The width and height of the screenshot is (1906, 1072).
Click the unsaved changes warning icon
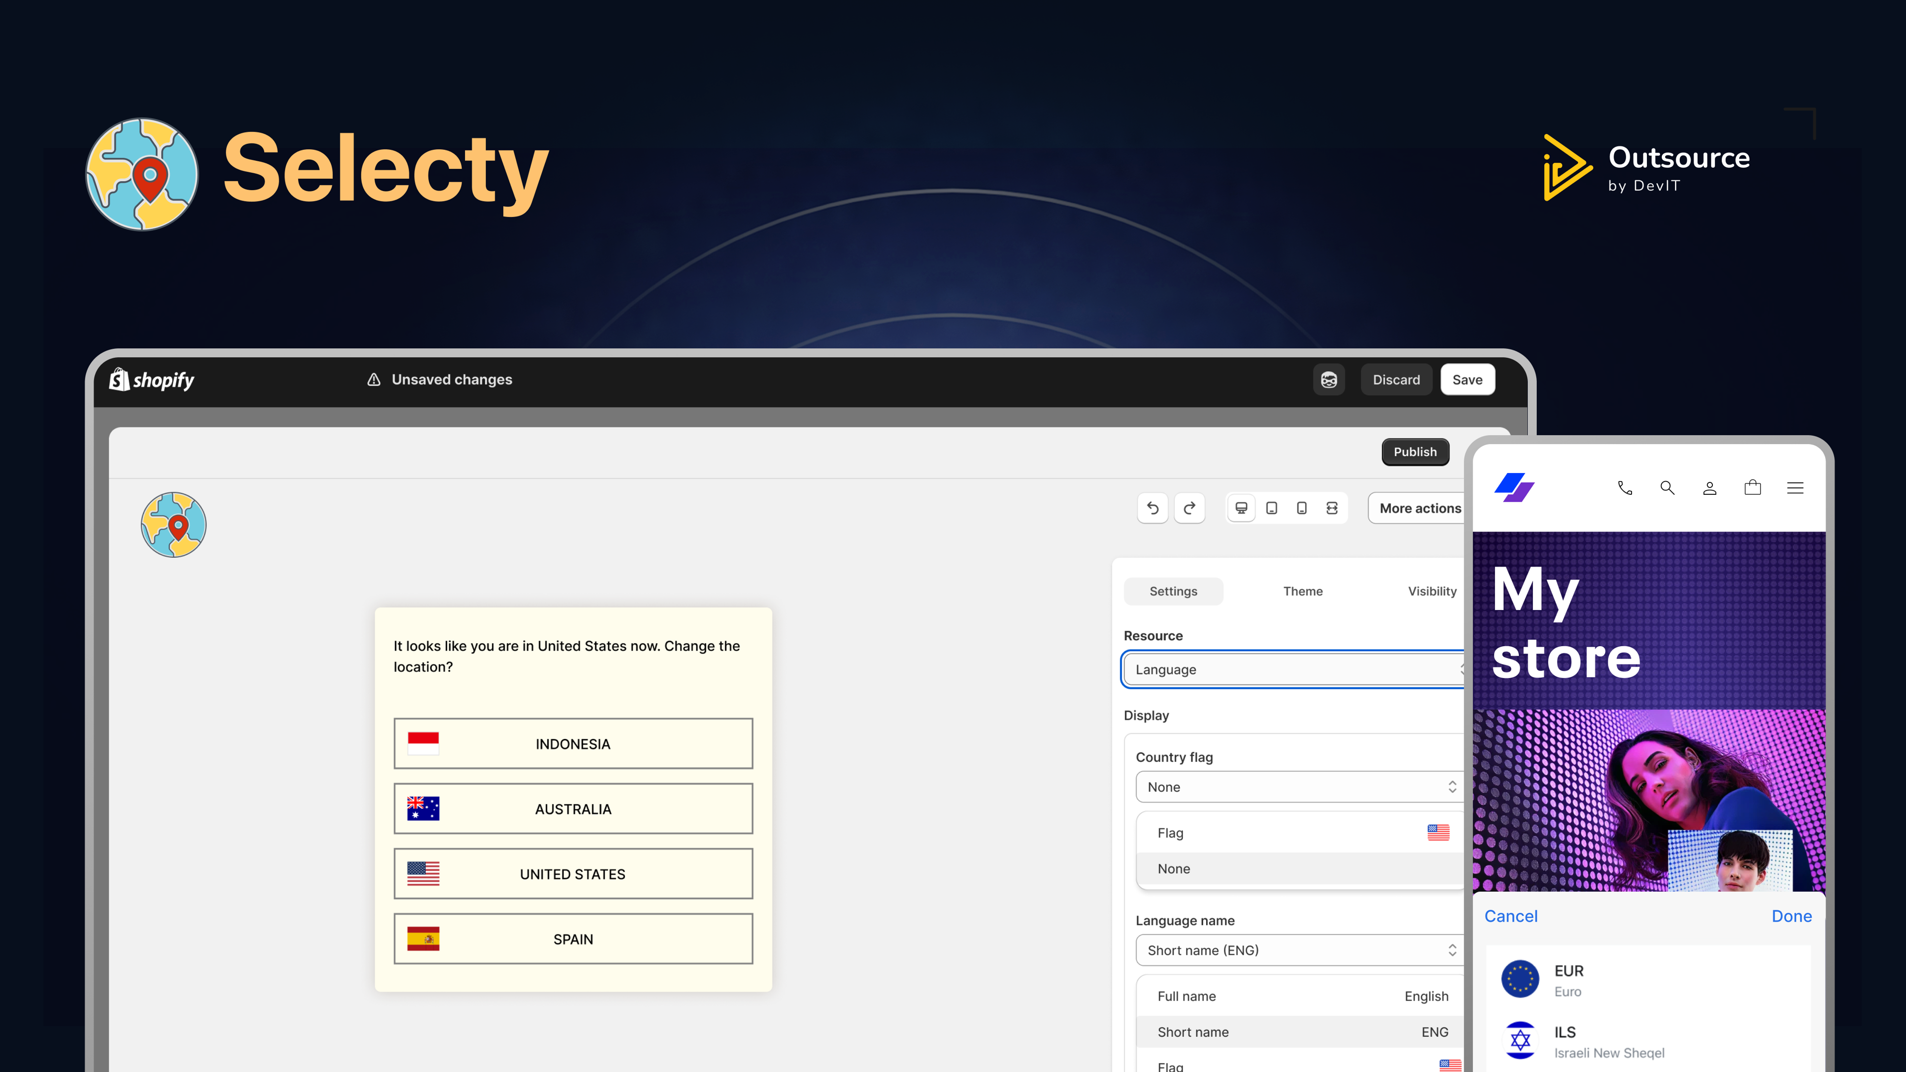coord(374,380)
